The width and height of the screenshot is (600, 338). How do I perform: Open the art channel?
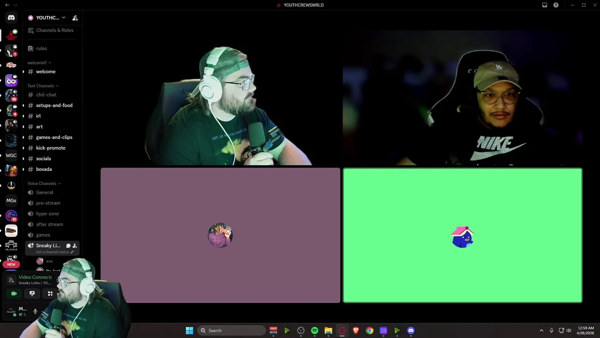[x=52, y=127]
